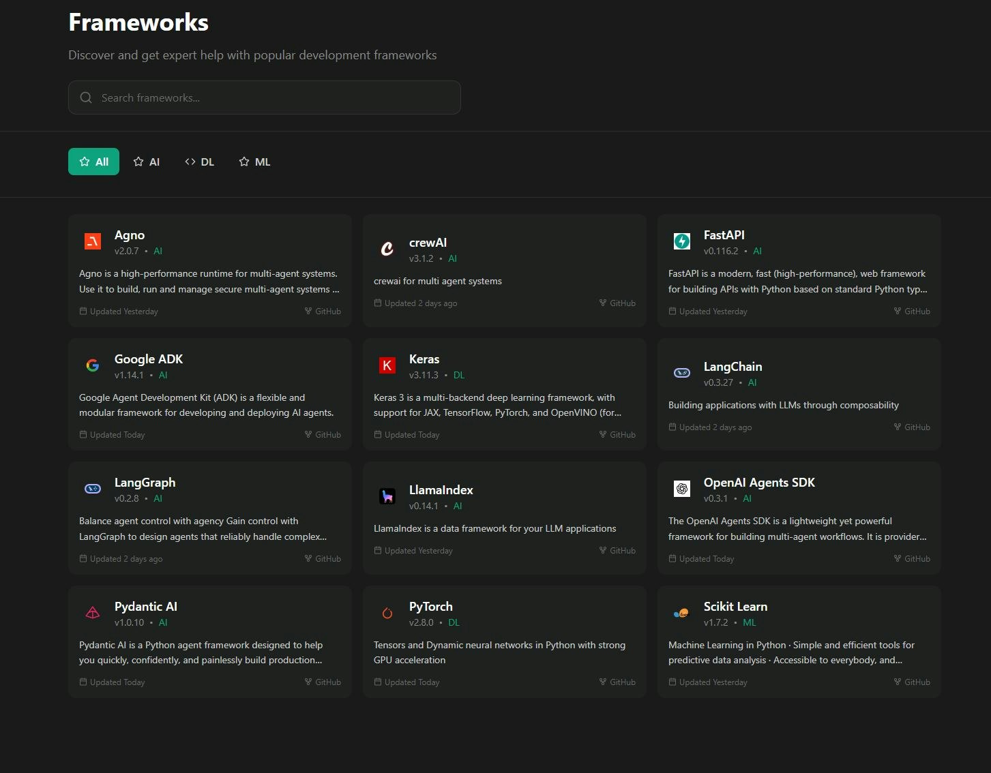This screenshot has width=991, height=773.
Task: Select the Scikit Learn logo
Action: point(681,613)
